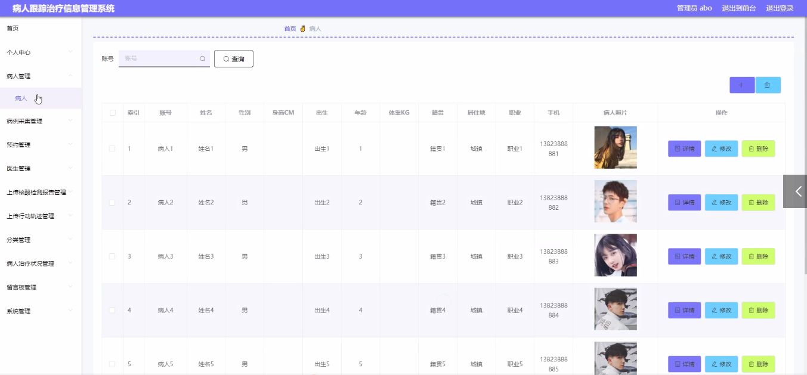Collapse the 病人管理 sidebar menu

[41, 76]
